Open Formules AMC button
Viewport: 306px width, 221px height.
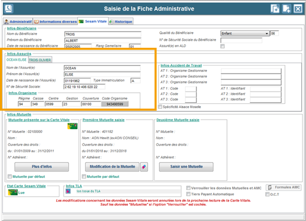(283, 188)
